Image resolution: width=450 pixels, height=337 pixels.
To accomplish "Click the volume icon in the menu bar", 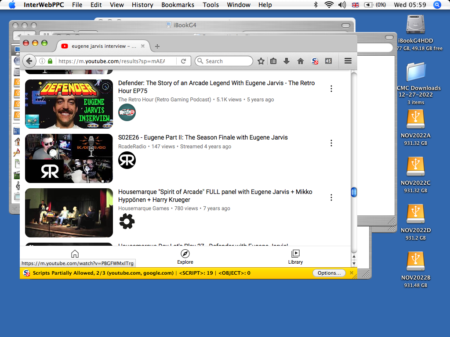I will pos(342,5).
